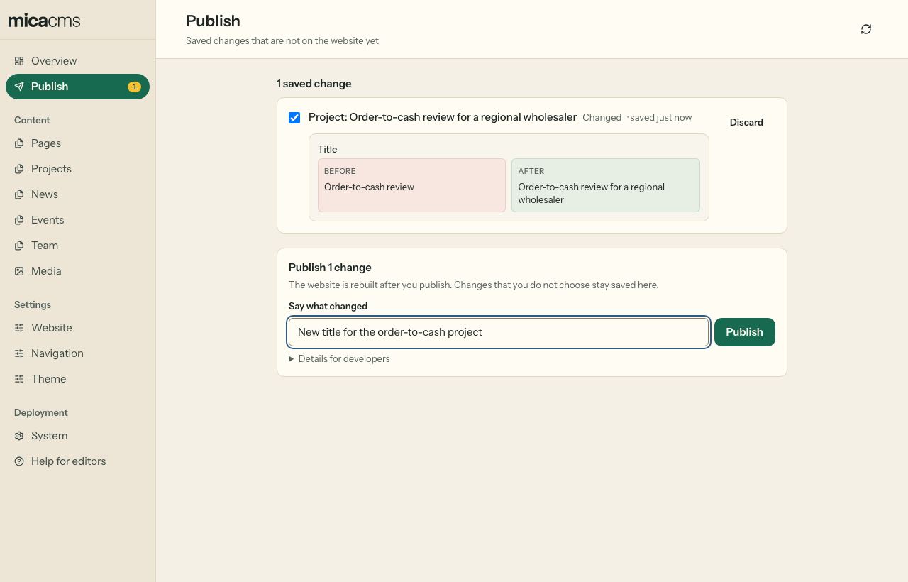The width and height of the screenshot is (908, 582).
Task: Click the Overview grid icon in the sidebar
Action: (19, 61)
